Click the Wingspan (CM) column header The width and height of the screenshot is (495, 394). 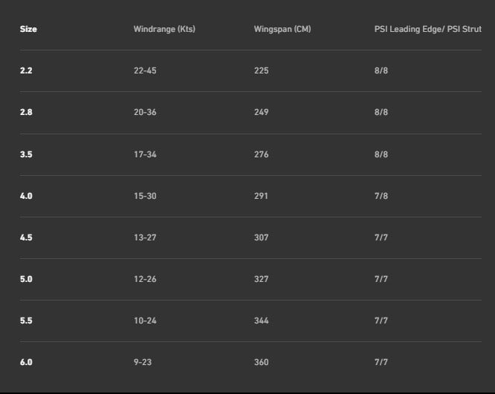(x=282, y=30)
